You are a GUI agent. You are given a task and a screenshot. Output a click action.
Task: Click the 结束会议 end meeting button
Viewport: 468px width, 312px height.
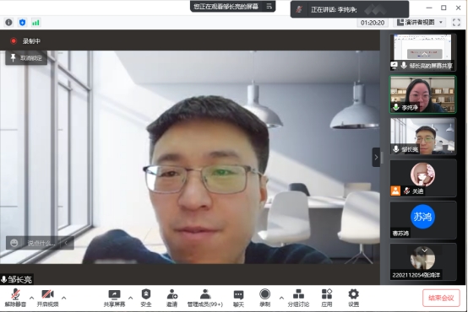click(x=441, y=298)
